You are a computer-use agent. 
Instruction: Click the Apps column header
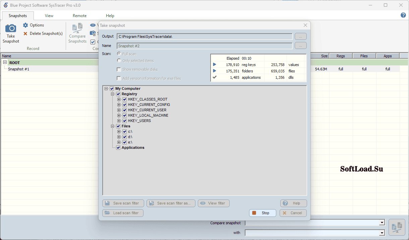click(x=388, y=56)
